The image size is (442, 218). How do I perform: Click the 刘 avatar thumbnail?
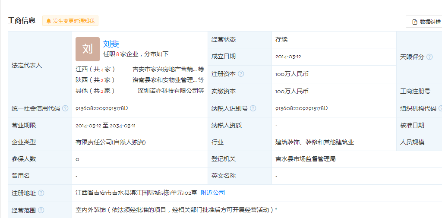[x=88, y=49]
